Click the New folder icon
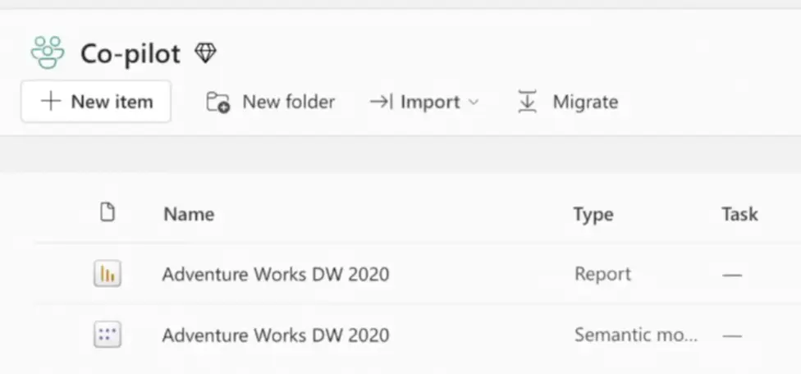The height and width of the screenshot is (374, 801). pos(217,103)
